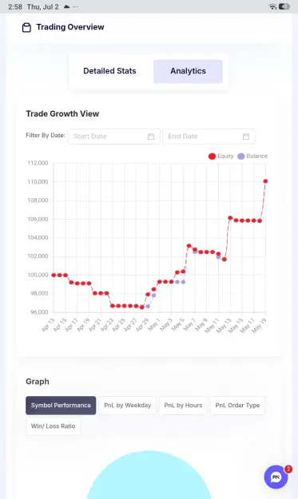Click the last equity point on May 19
This screenshot has width=298, height=499.
tap(265, 181)
